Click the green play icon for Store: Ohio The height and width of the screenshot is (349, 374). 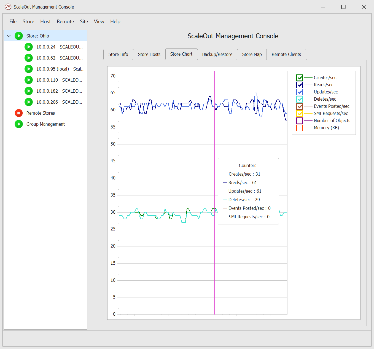19,36
